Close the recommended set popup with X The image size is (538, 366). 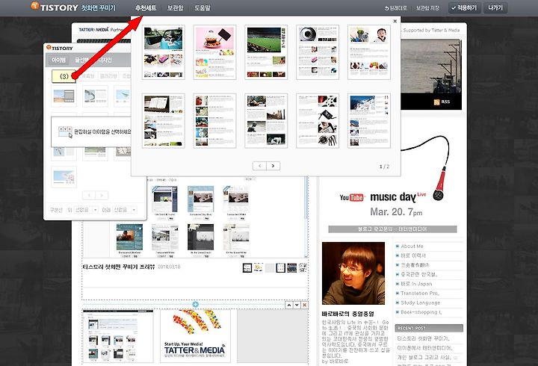point(395,21)
